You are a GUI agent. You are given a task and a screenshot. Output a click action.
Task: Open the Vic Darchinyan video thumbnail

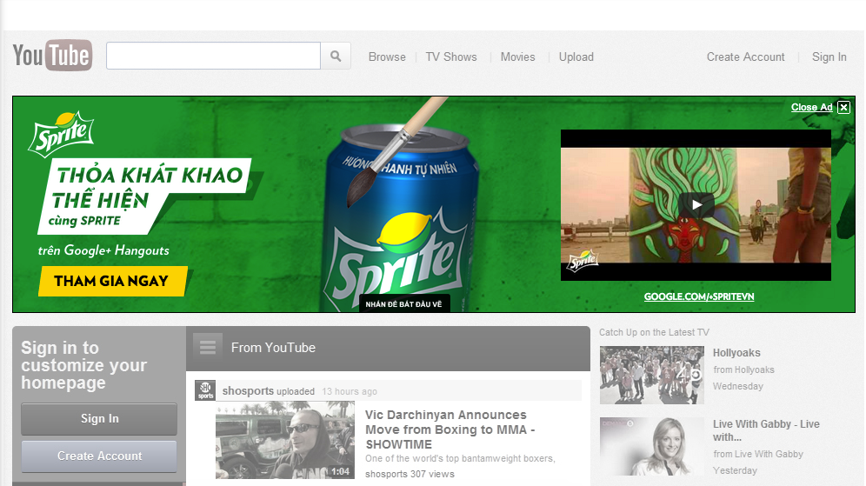click(285, 440)
